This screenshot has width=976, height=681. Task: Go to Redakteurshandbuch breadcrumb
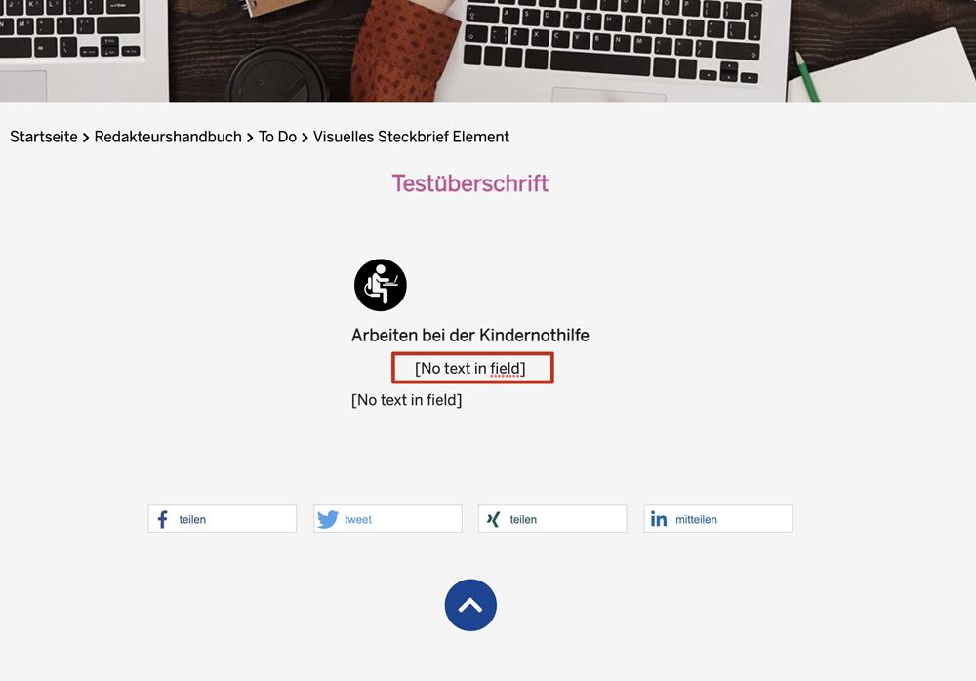tap(168, 137)
